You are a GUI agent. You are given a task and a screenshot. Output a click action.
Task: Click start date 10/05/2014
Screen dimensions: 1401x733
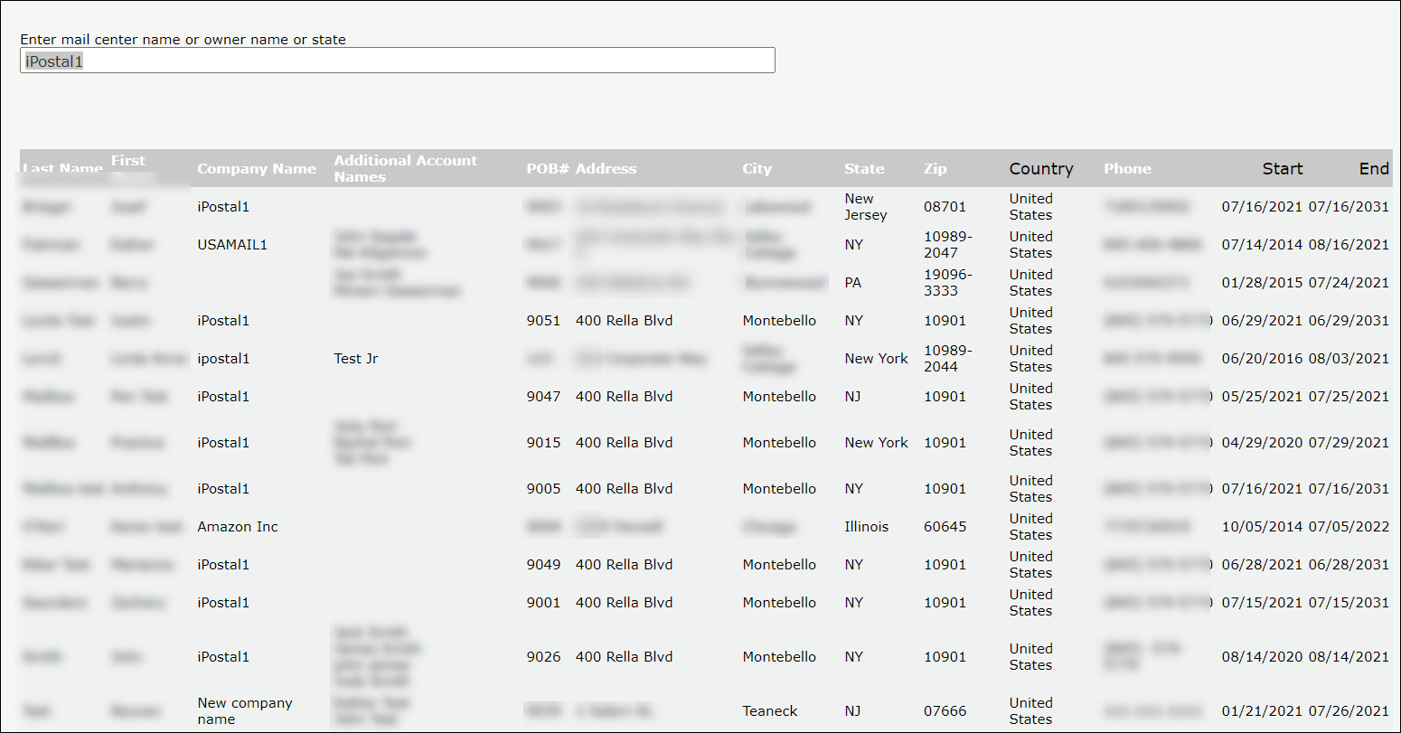tap(1262, 527)
